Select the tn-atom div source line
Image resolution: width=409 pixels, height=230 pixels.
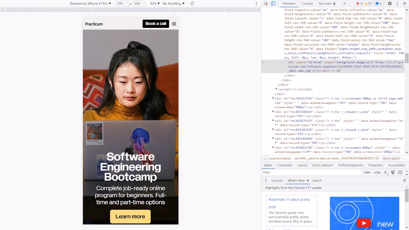[x=333, y=66]
